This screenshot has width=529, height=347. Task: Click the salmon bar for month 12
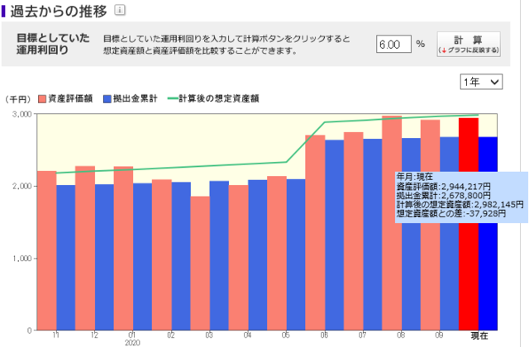(x=85, y=248)
